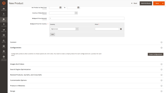
Task: Click the orange Save button
Action: pos(157,3)
